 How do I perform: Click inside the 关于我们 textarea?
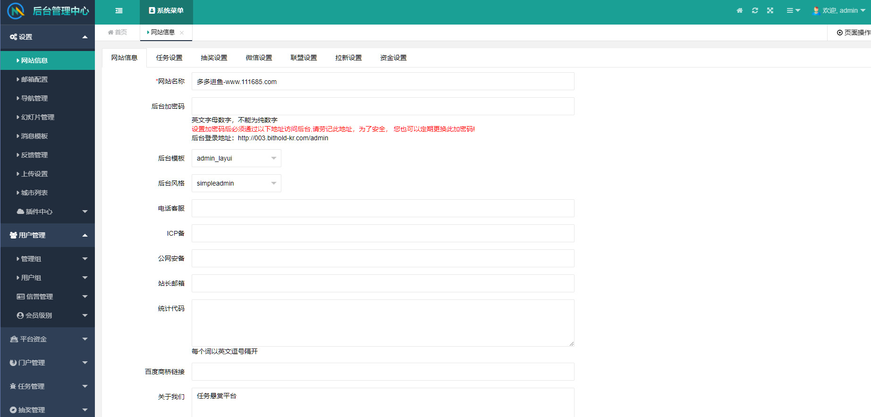383,402
